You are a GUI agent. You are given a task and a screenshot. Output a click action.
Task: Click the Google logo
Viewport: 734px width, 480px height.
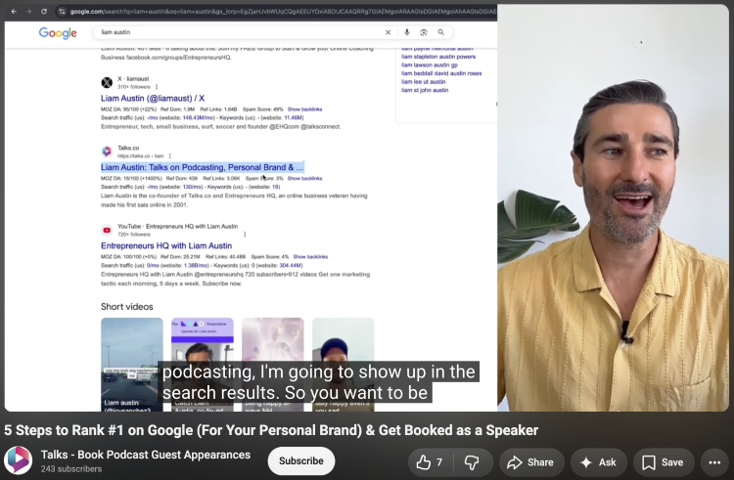58,32
